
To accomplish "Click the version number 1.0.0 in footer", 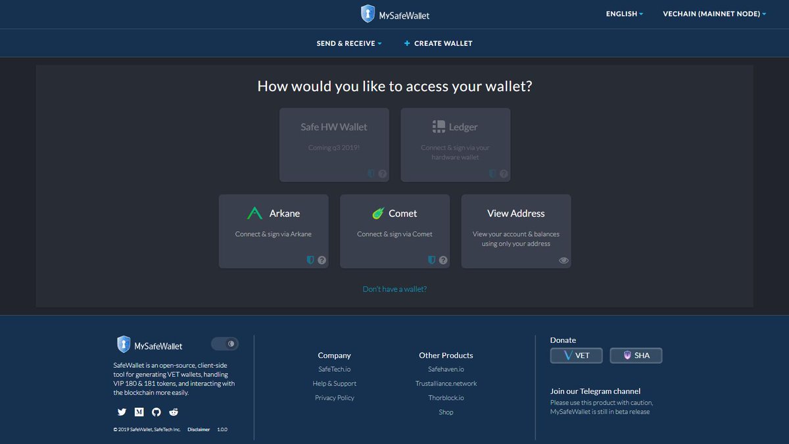I will [222, 430].
